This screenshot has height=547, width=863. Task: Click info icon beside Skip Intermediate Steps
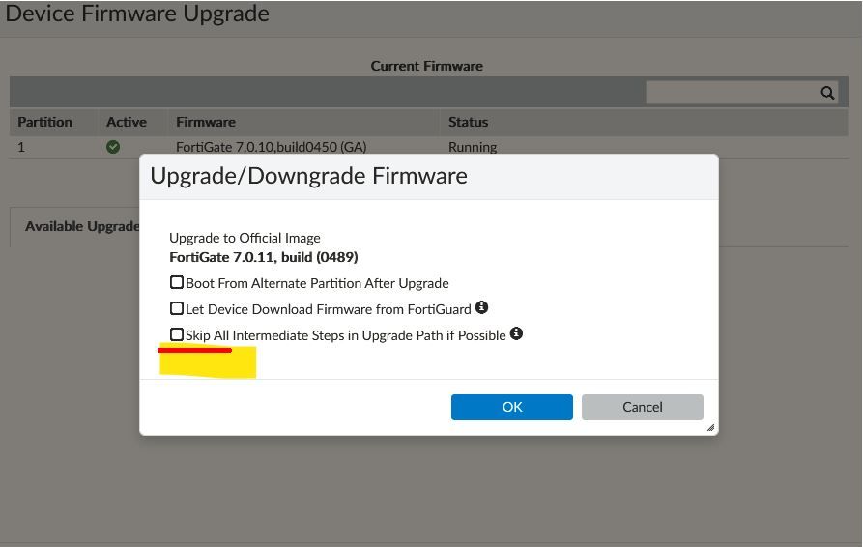coord(516,334)
